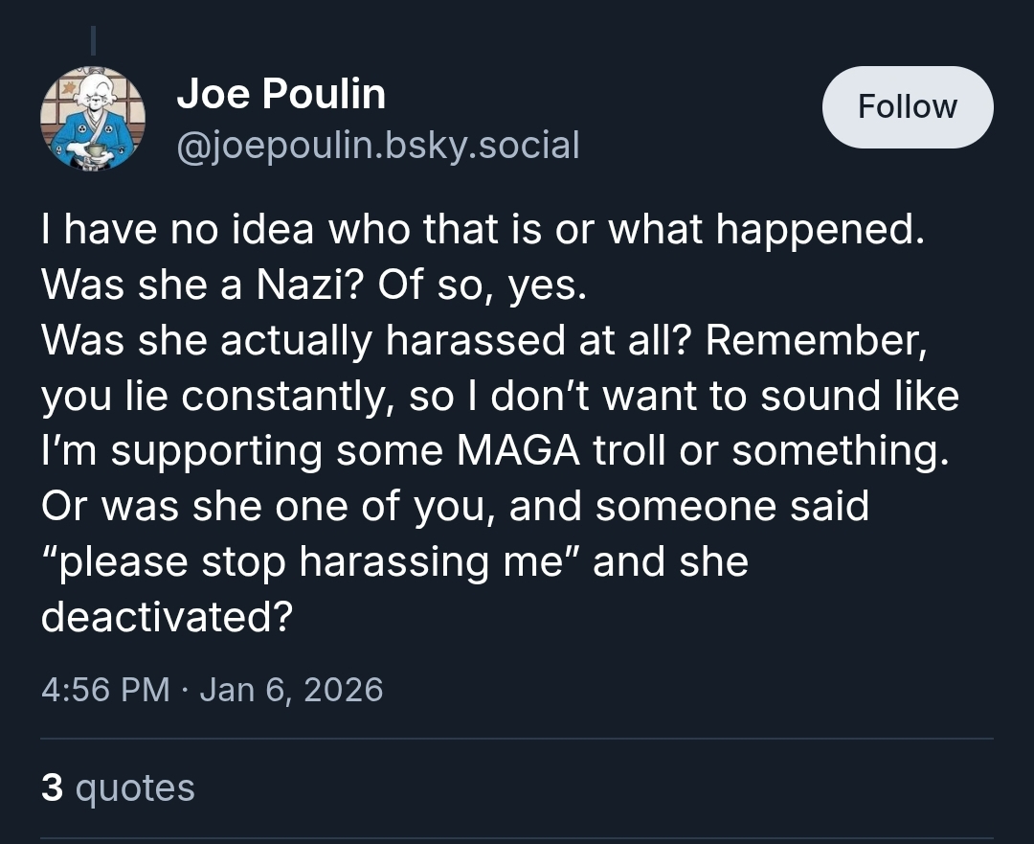The height and width of the screenshot is (844, 1034).
Task: Open the @joepoulin.bsky.social handle
Action: (378, 145)
